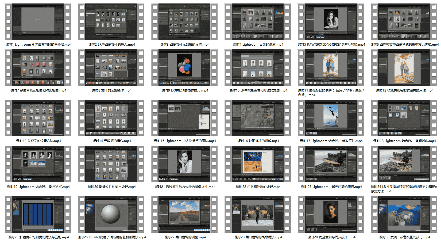Click label 课时17 Lightroom 结合PS - 修改照片.mp4

pos(331,141)
